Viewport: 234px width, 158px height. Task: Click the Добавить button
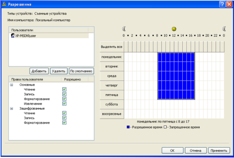click(39, 71)
